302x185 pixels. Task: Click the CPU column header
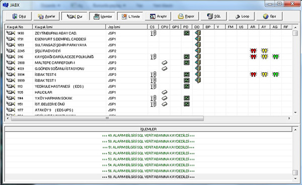(x=164, y=27)
